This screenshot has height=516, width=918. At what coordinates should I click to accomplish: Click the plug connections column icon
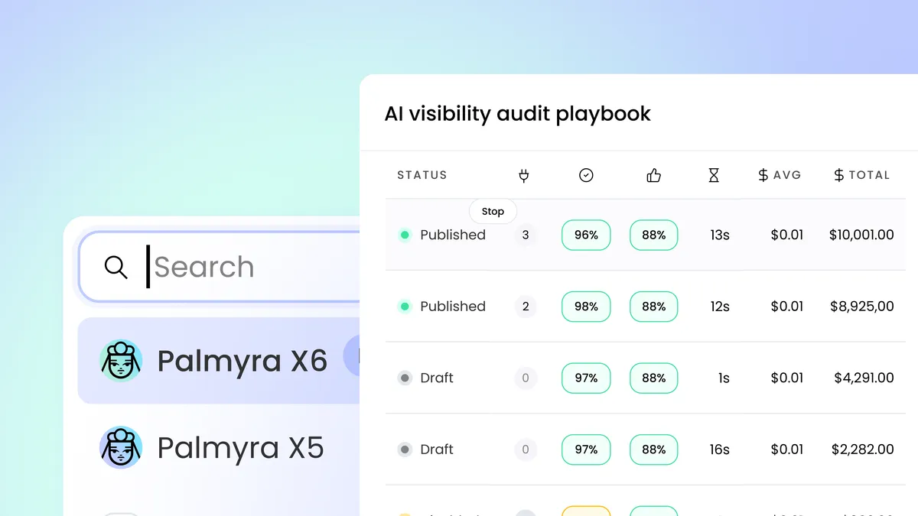click(x=524, y=175)
